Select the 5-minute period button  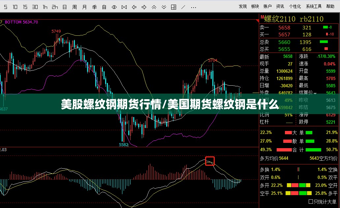click(x=6, y=7)
